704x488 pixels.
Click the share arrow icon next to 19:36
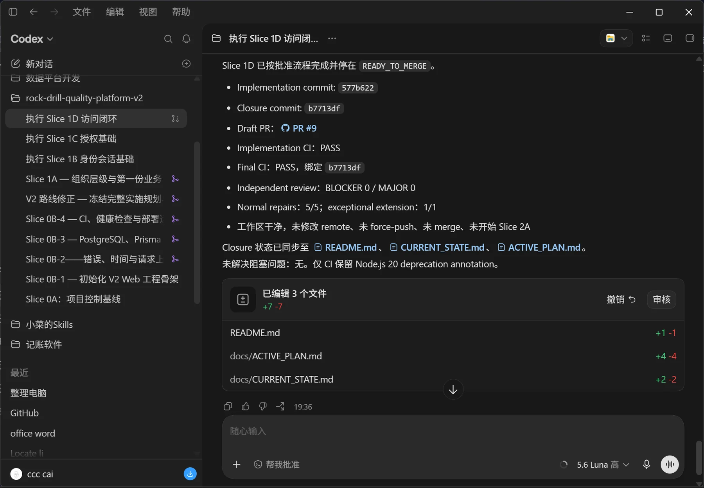(x=280, y=407)
